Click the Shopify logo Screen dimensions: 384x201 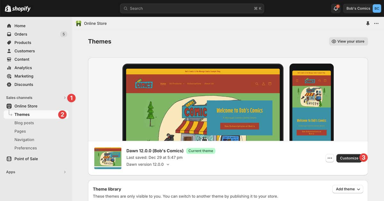point(18,8)
